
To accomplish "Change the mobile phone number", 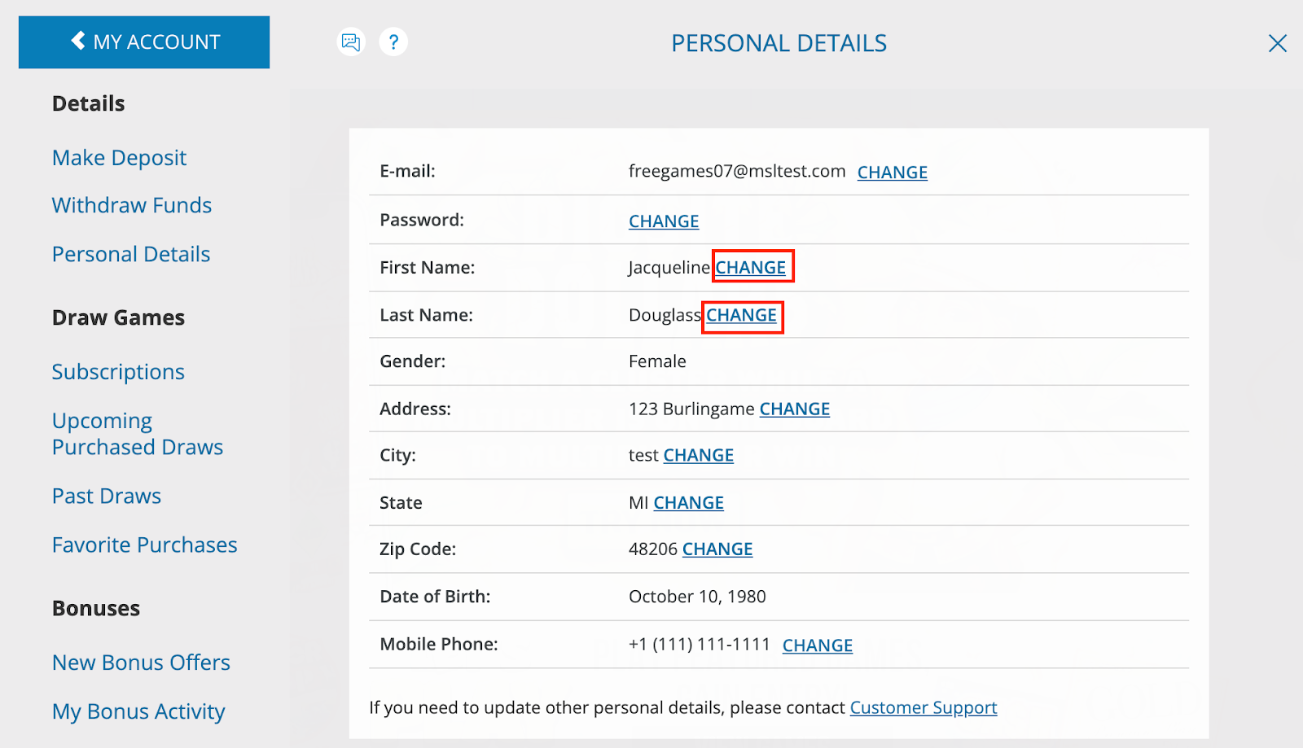I will [817, 645].
